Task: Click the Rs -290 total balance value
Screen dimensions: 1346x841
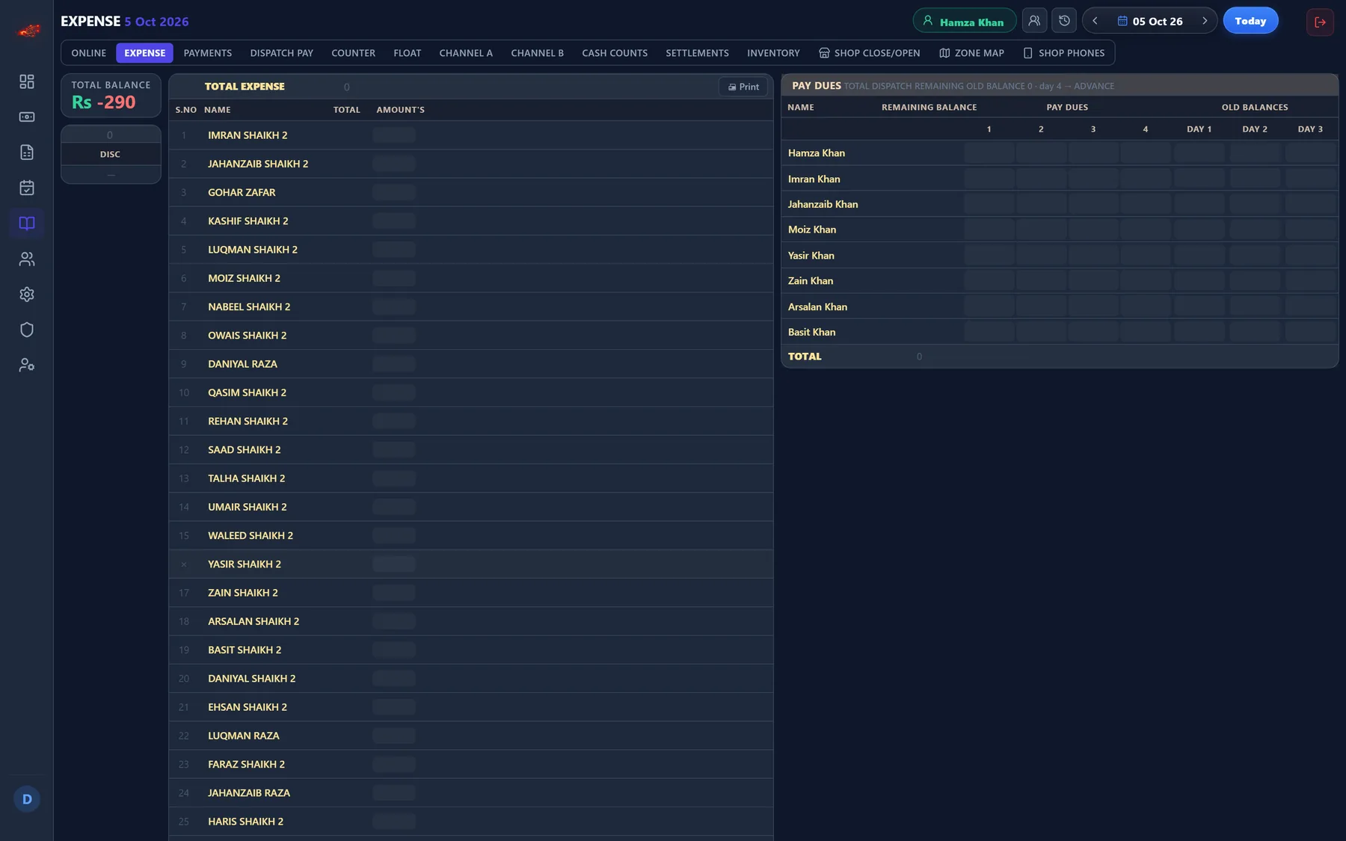Action: pos(104,102)
